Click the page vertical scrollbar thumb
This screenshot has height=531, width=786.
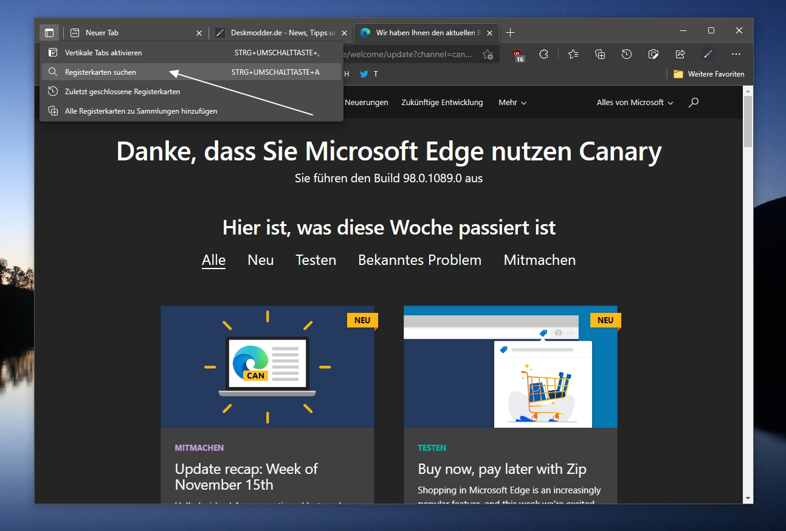coord(748,120)
